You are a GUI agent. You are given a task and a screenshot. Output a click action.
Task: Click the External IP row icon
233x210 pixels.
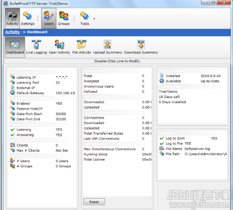(x=12, y=88)
